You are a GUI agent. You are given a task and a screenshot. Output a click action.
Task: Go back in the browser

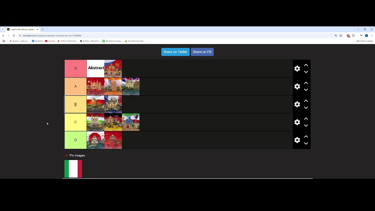(x=3, y=35)
